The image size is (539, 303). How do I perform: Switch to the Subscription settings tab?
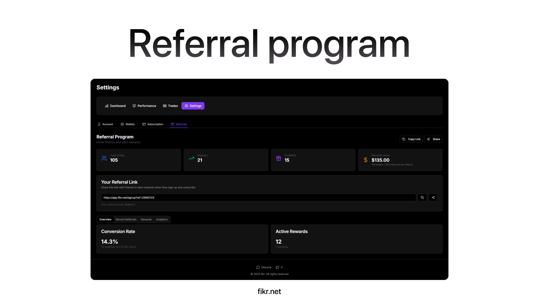tap(153, 124)
